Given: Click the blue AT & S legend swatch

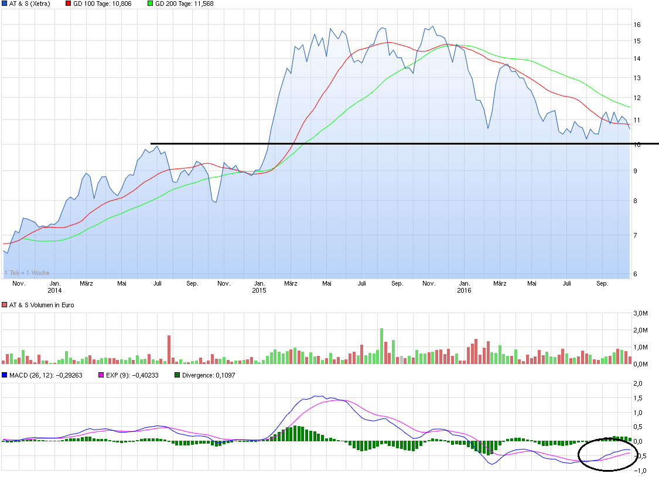Looking at the screenshot, I should pos(4,4).
